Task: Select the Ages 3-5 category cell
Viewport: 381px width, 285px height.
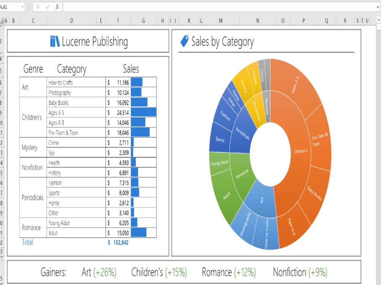Action: coord(76,113)
